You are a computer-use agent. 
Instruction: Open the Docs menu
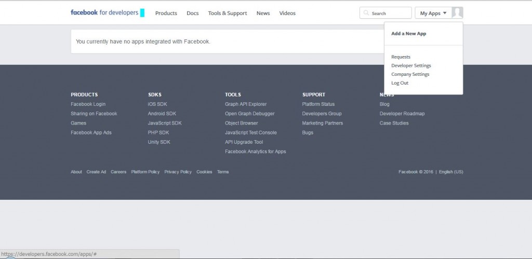[x=192, y=13]
